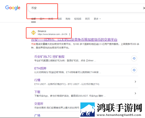Viewport: 145px width, 118px height.
Task: Open the 交易所 sitelink
Action: [x=39, y=104]
